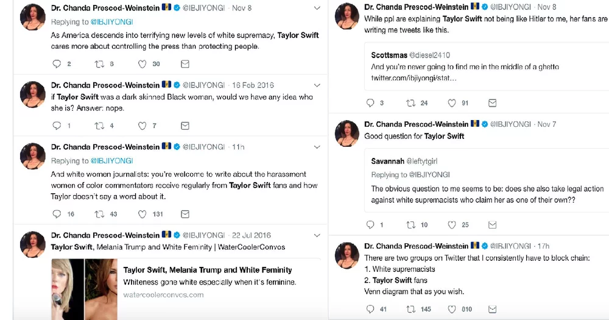Screen dimensions: 609x320
Task: Expand caret on 22 Jul 2016 tweet
Action: click(x=317, y=235)
